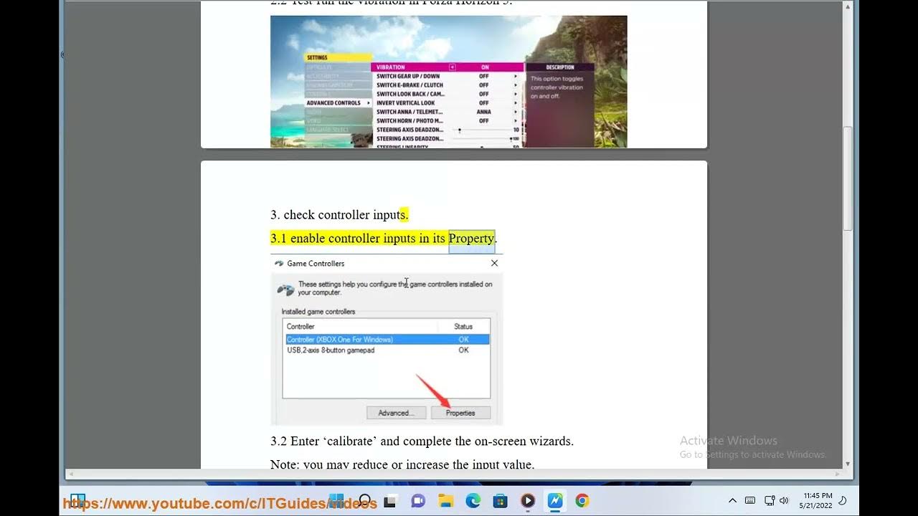Click the gamepad icon in the Game Controllers title bar
Screen dimensions: 918x516
[279, 263]
